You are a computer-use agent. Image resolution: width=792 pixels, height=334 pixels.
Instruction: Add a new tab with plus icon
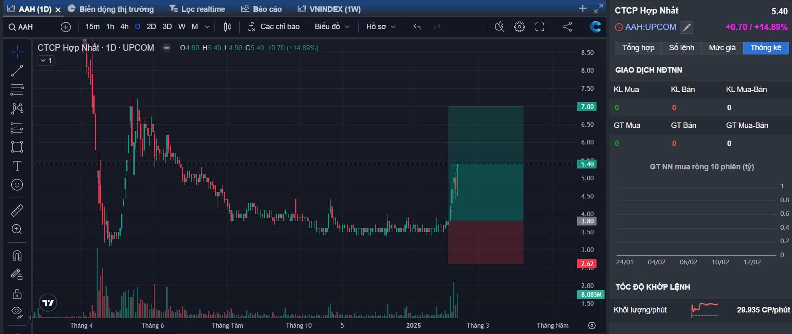(583, 8)
